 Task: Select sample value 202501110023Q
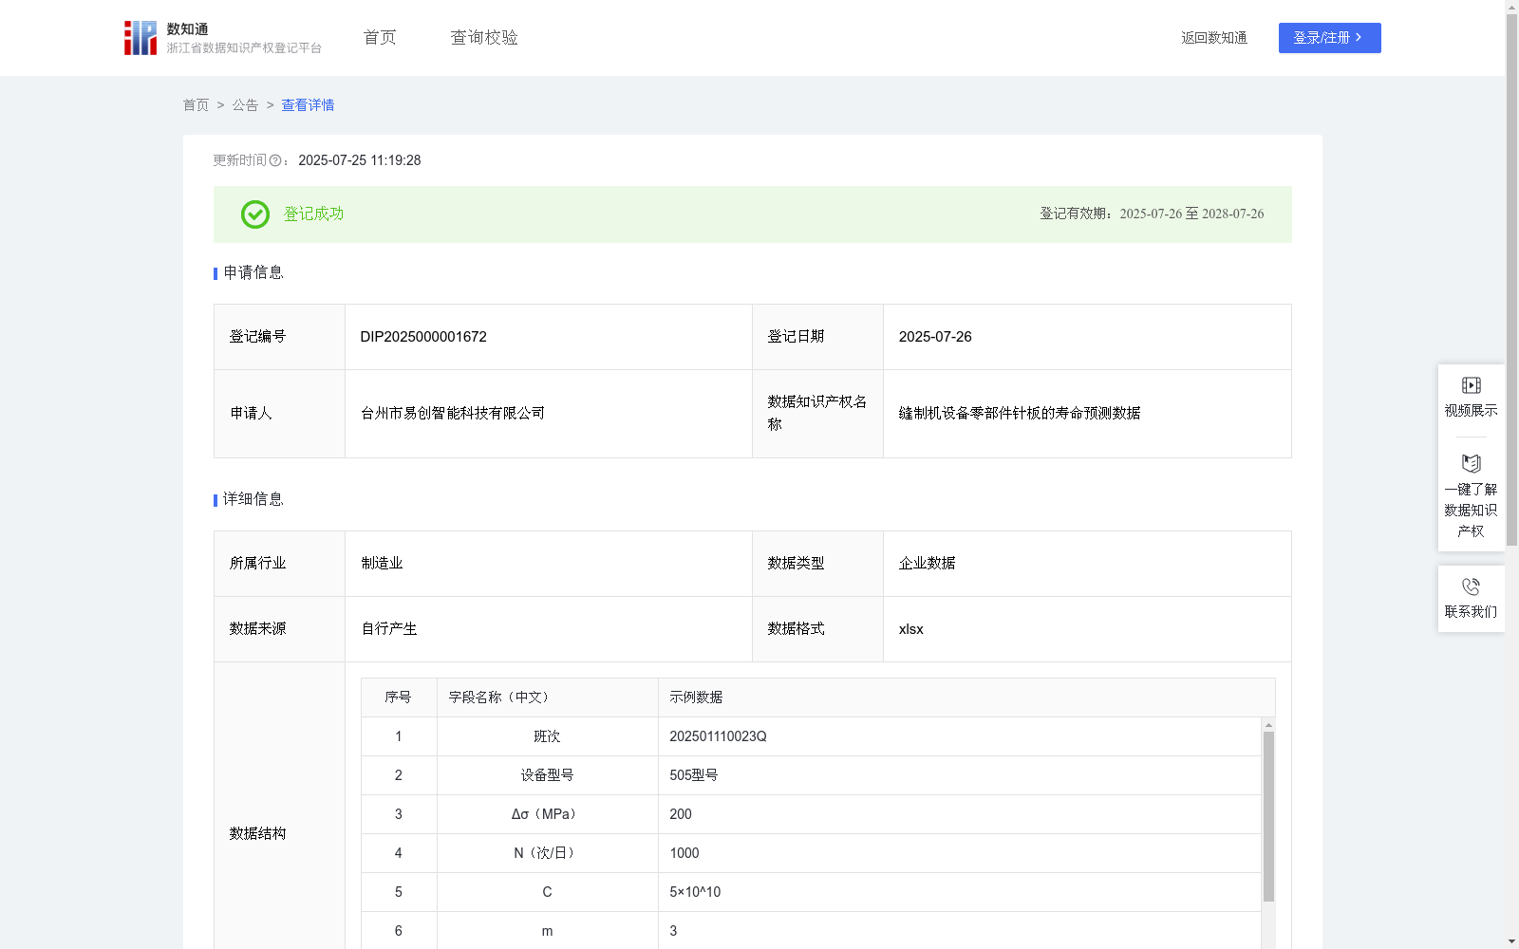pyautogui.click(x=718, y=736)
